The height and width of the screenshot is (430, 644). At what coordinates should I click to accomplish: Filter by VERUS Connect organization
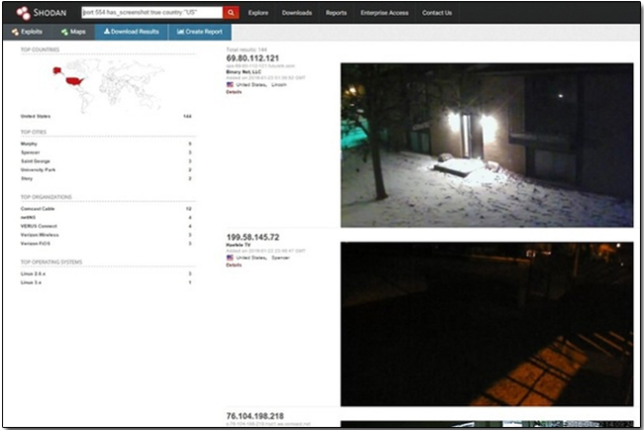point(39,226)
